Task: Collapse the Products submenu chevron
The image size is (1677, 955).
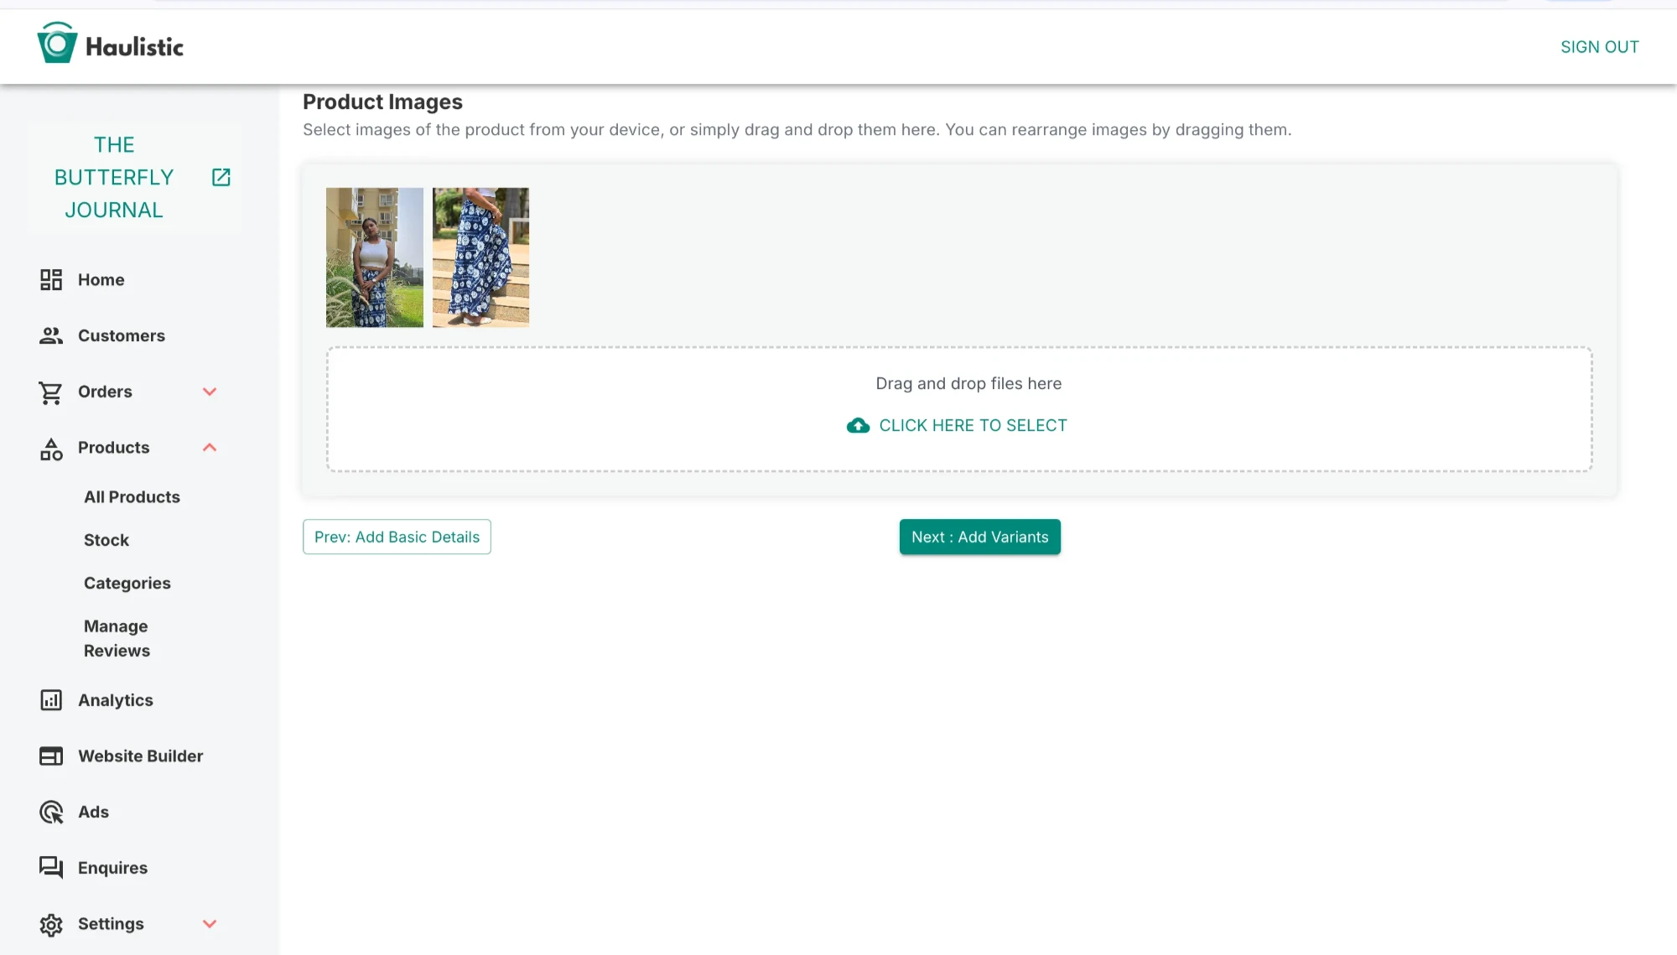Action: (210, 448)
